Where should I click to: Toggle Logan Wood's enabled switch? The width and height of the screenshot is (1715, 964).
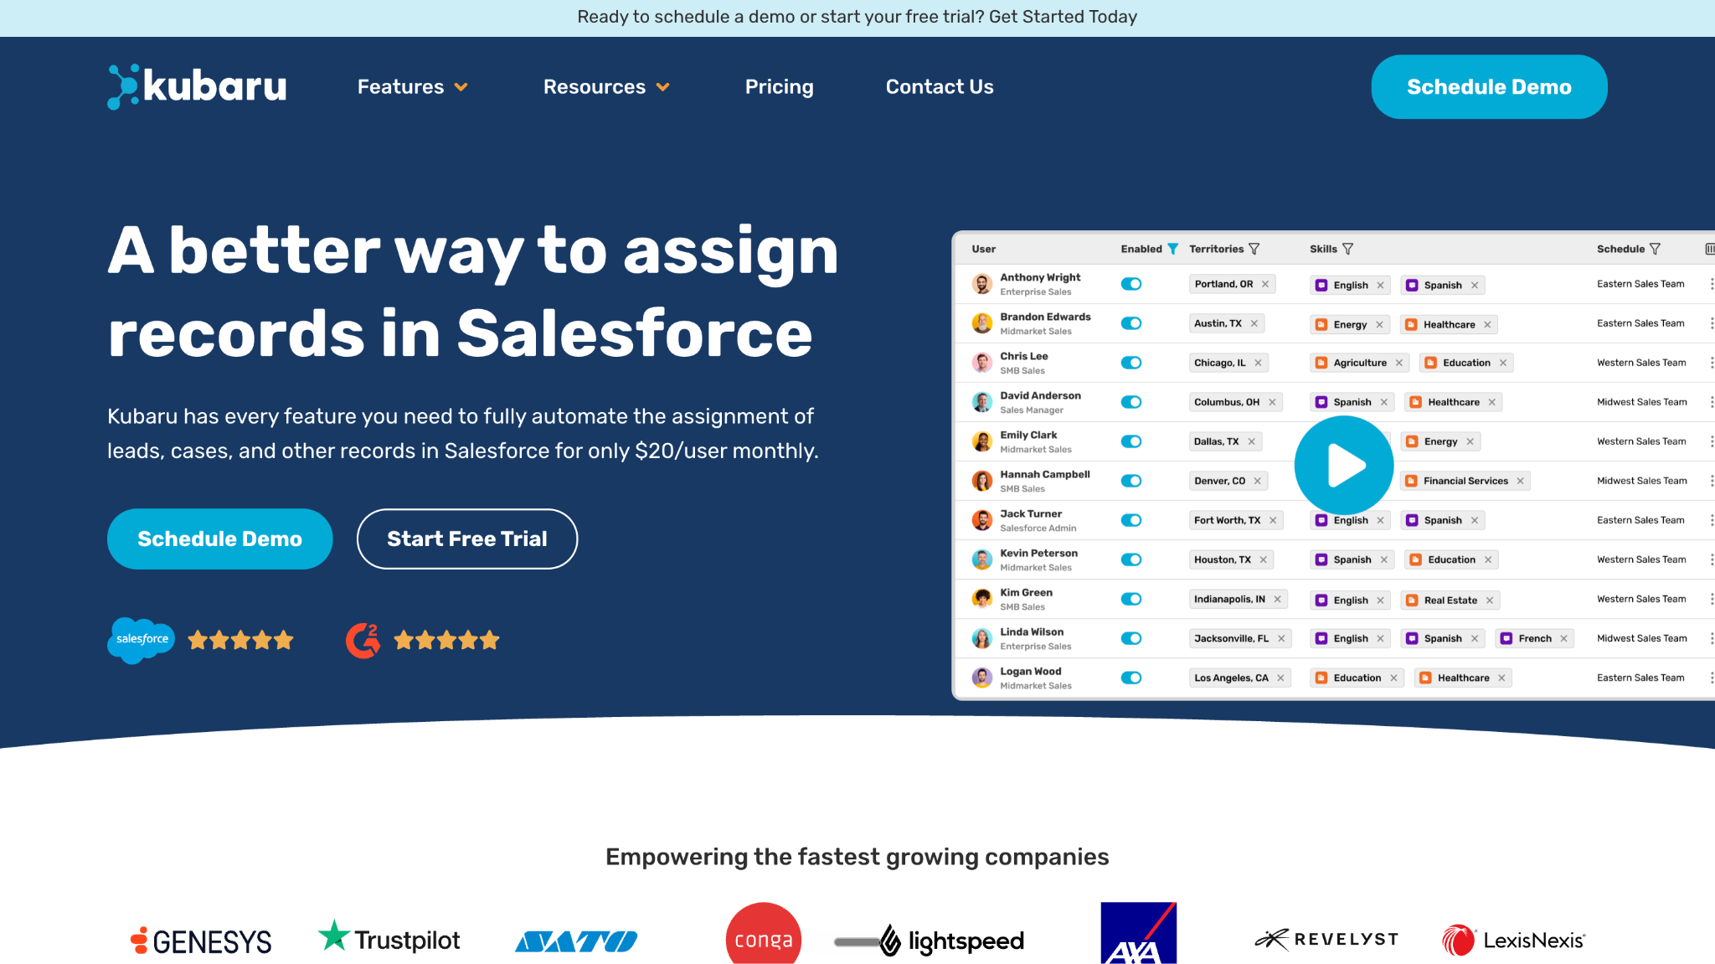coord(1131,678)
